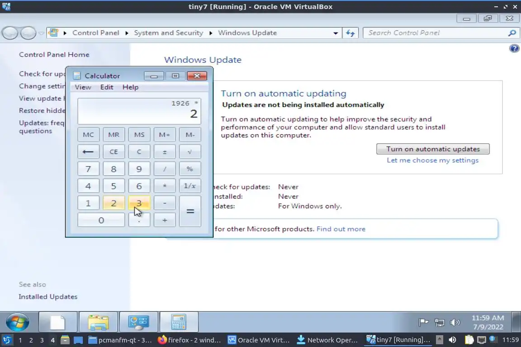This screenshot has width=521, height=347.
Task: Open the Calculator View menu
Action: 83,87
